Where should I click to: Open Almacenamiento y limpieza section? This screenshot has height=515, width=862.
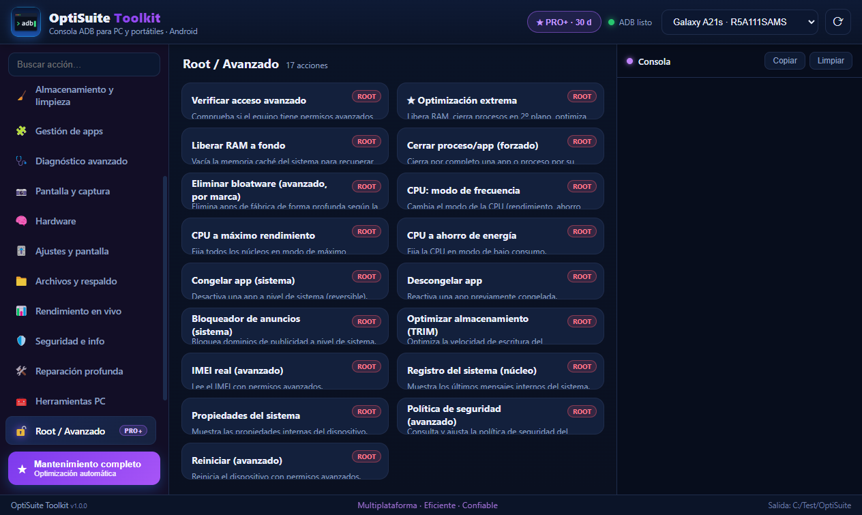pyautogui.click(x=81, y=95)
